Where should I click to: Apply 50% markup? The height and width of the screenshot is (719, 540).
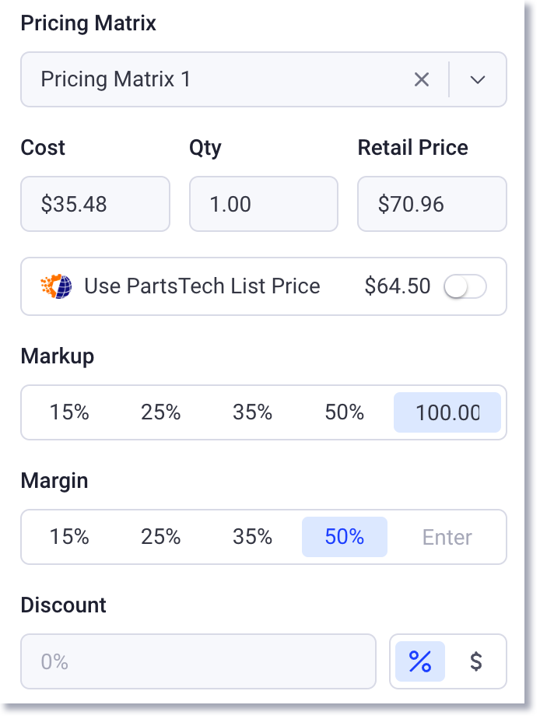[344, 412]
